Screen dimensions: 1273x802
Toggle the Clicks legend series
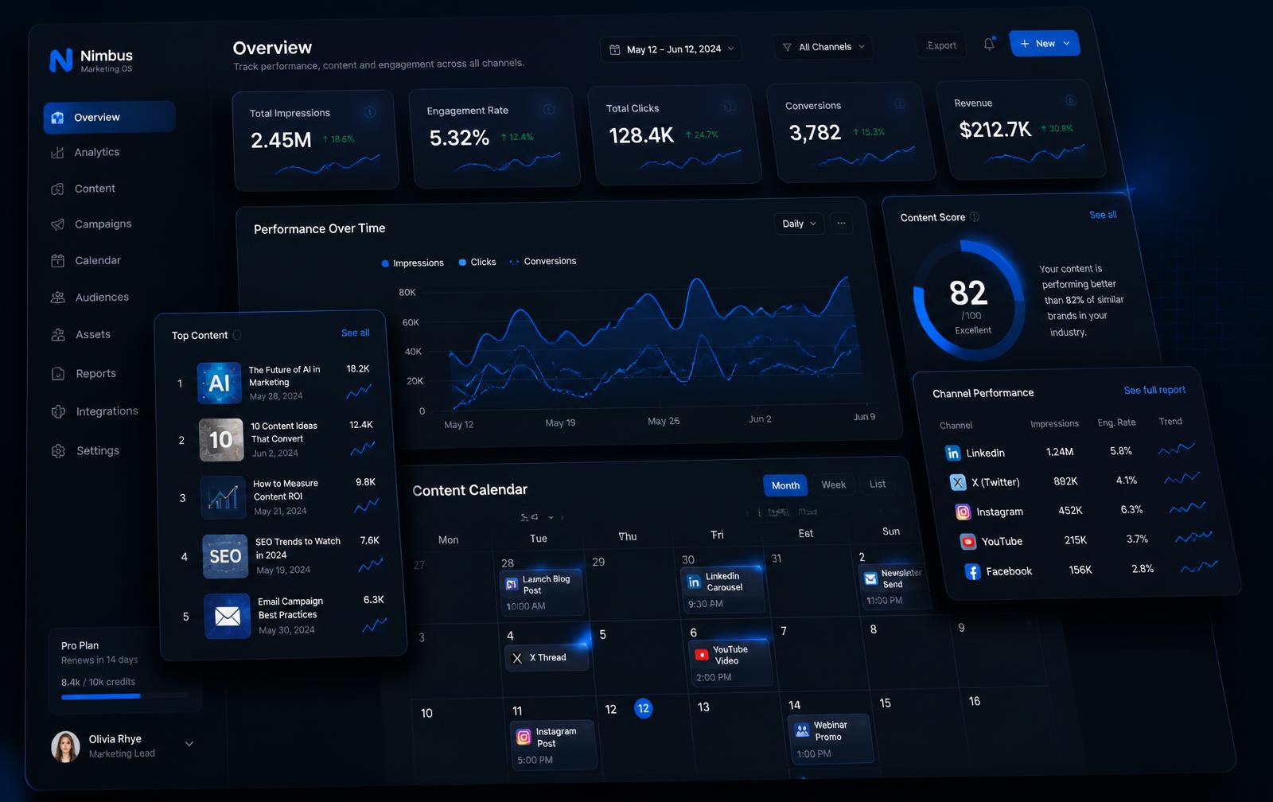click(x=477, y=262)
